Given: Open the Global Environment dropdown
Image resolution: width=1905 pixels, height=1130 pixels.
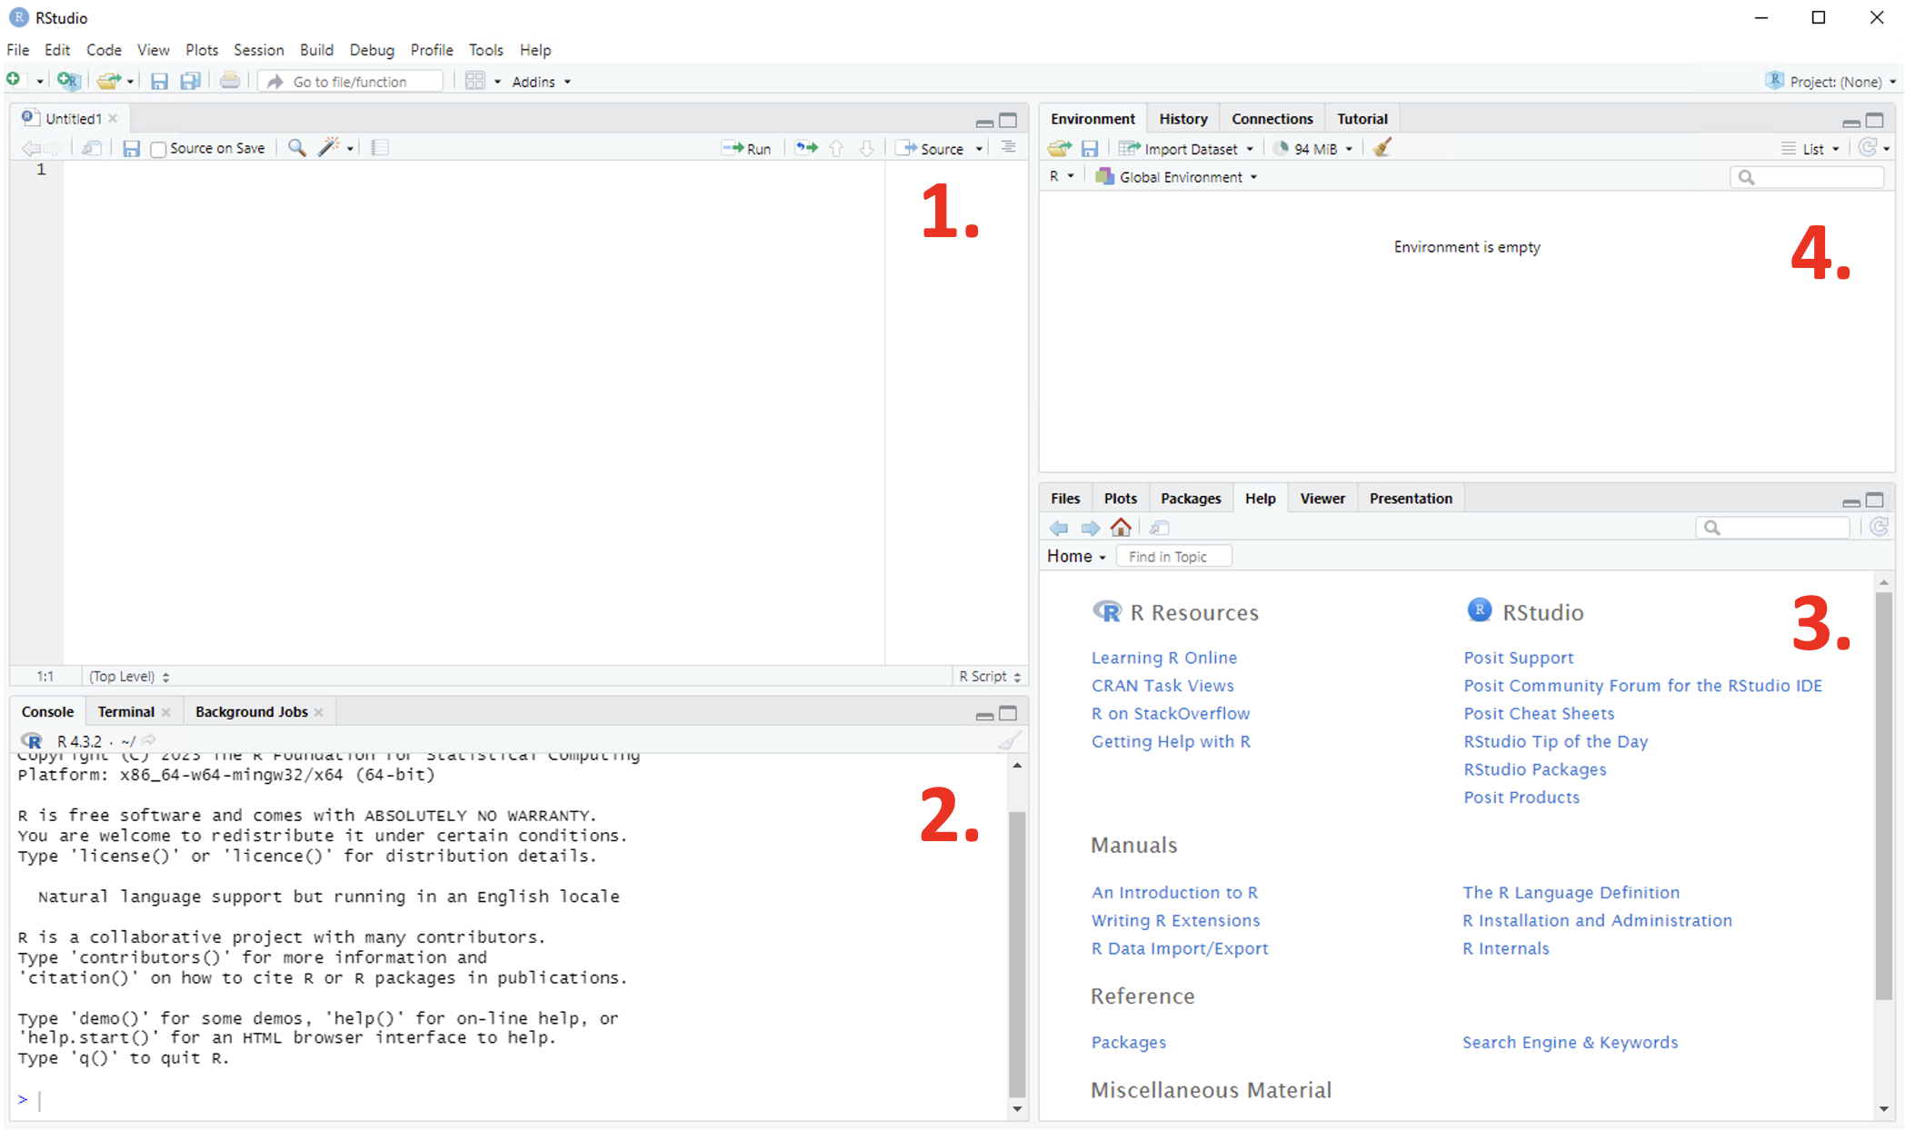Looking at the screenshot, I should click(x=1177, y=177).
